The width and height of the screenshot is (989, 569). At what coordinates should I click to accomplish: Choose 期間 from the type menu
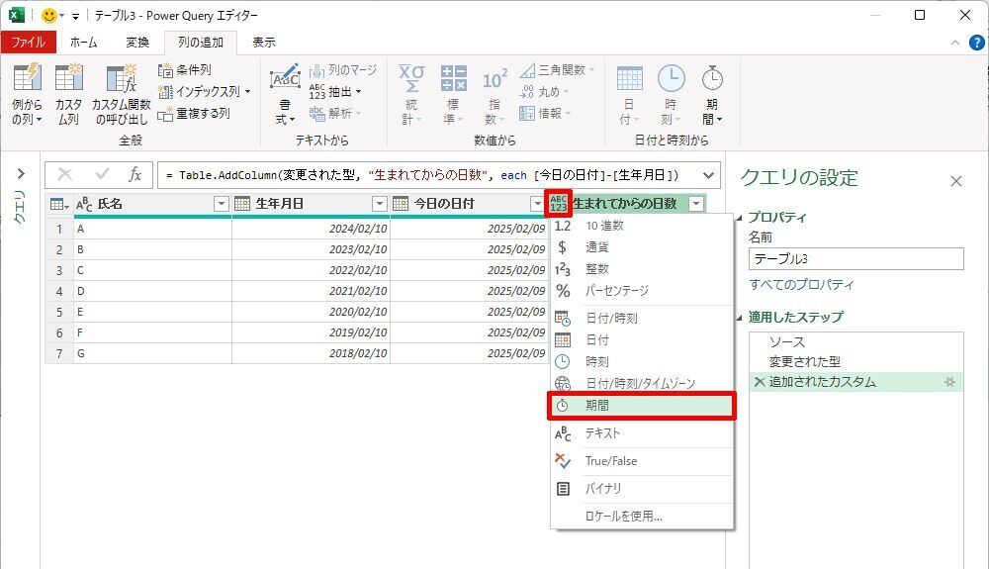click(x=642, y=406)
